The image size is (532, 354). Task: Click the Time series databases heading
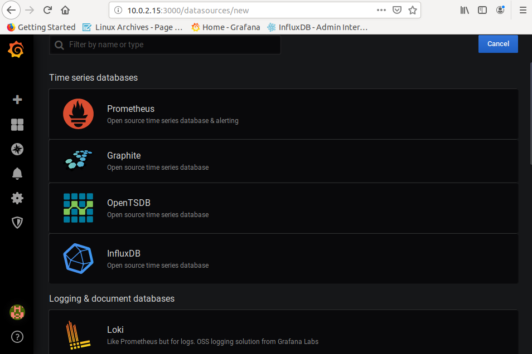(x=93, y=77)
